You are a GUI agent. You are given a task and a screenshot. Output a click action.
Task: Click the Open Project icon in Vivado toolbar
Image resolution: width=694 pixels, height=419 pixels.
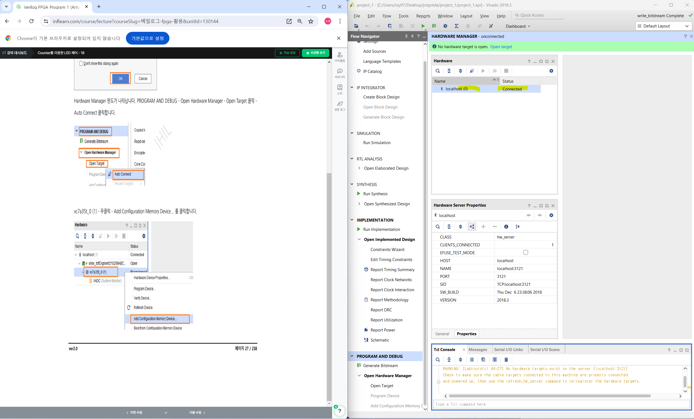click(356, 26)
